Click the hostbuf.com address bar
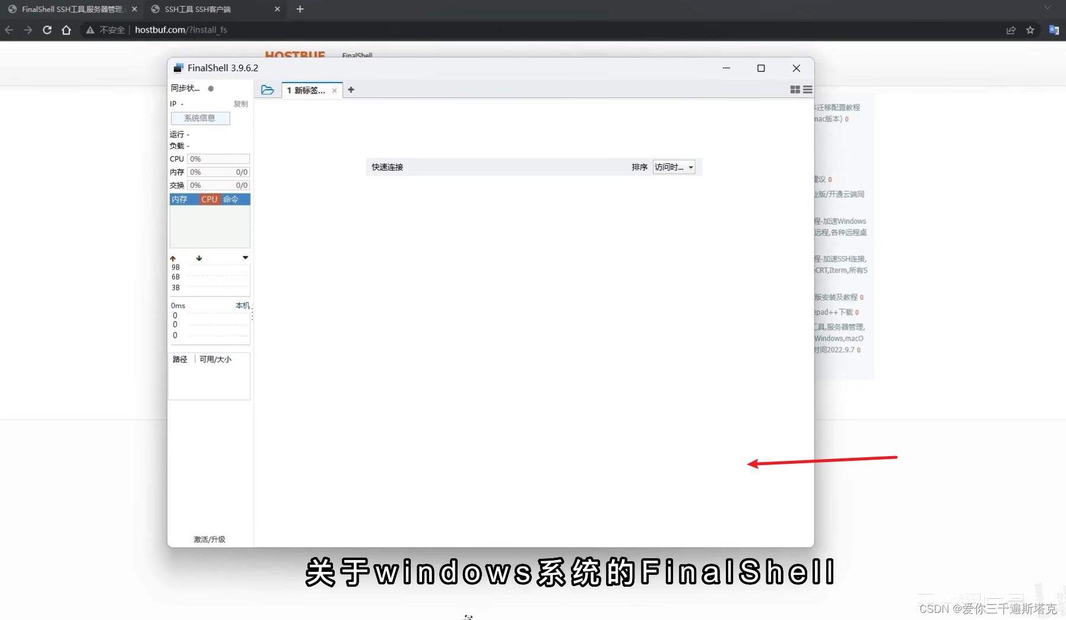 180,30
